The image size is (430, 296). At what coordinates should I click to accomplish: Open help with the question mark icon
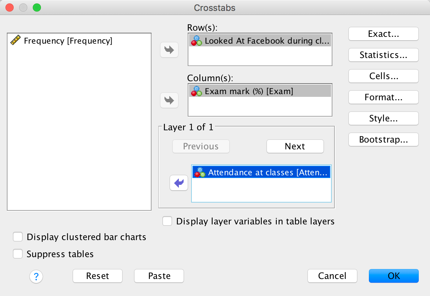click(36, 276)
